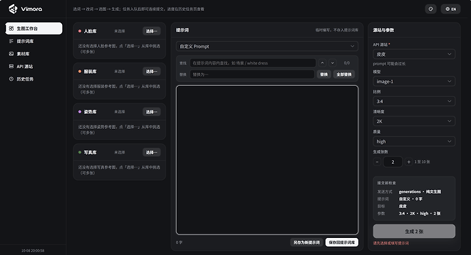Open the 质量 dropdown showing high
Viewport: 471px width, 255px height.
pos(414,141)
